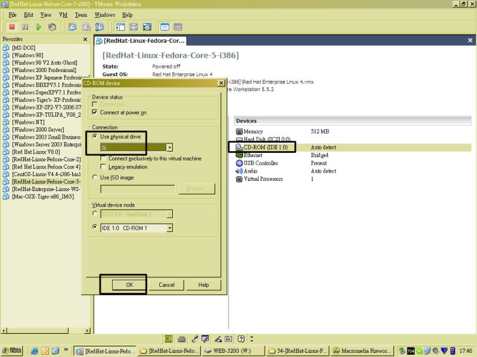Open the Snapshot Manager toolbar icon

tap(100, 27)
